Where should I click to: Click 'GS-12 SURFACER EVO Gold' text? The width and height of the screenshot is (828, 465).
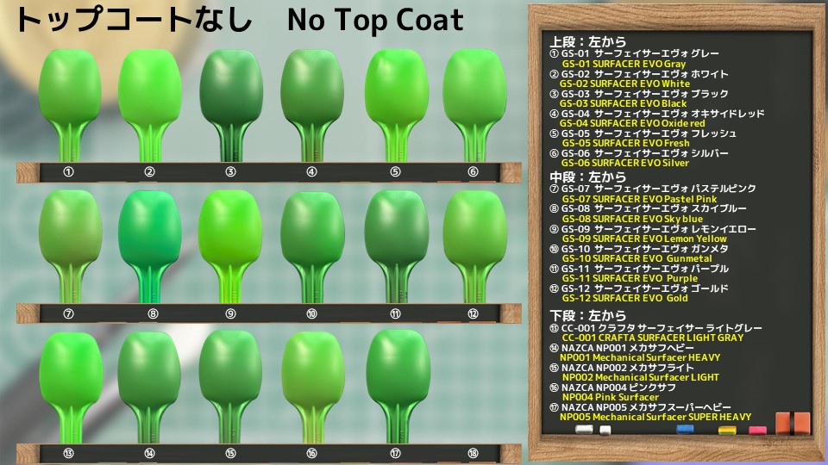click(x=624, y=298)
